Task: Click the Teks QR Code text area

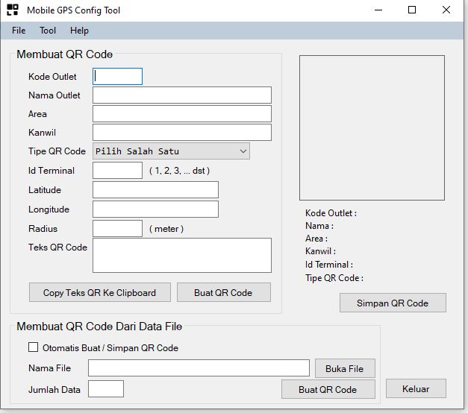Action: (181, 256)
